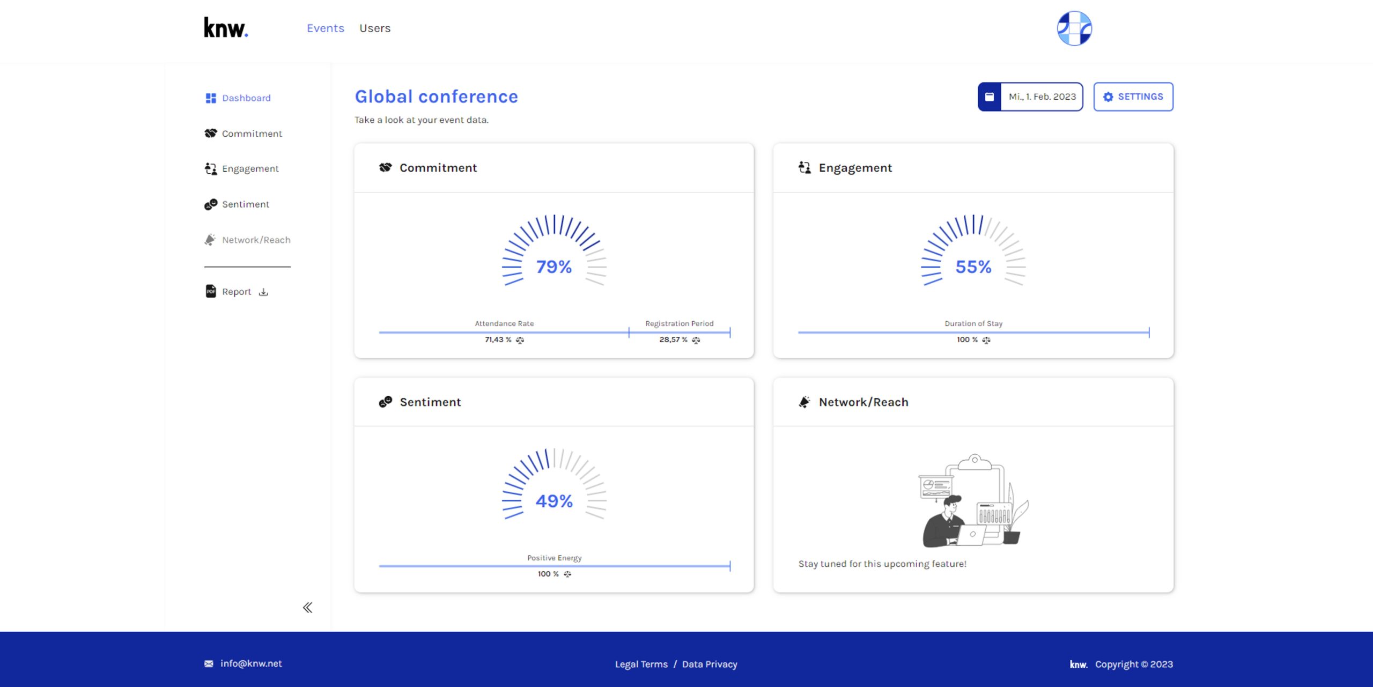This screenshot has height=687, width=1373.
Task: Open the calendar date picker icon
Action: tap(990, 97)
